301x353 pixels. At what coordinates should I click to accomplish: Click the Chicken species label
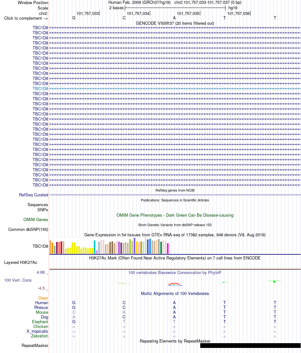pyautogui.click(x=41, y=326)
